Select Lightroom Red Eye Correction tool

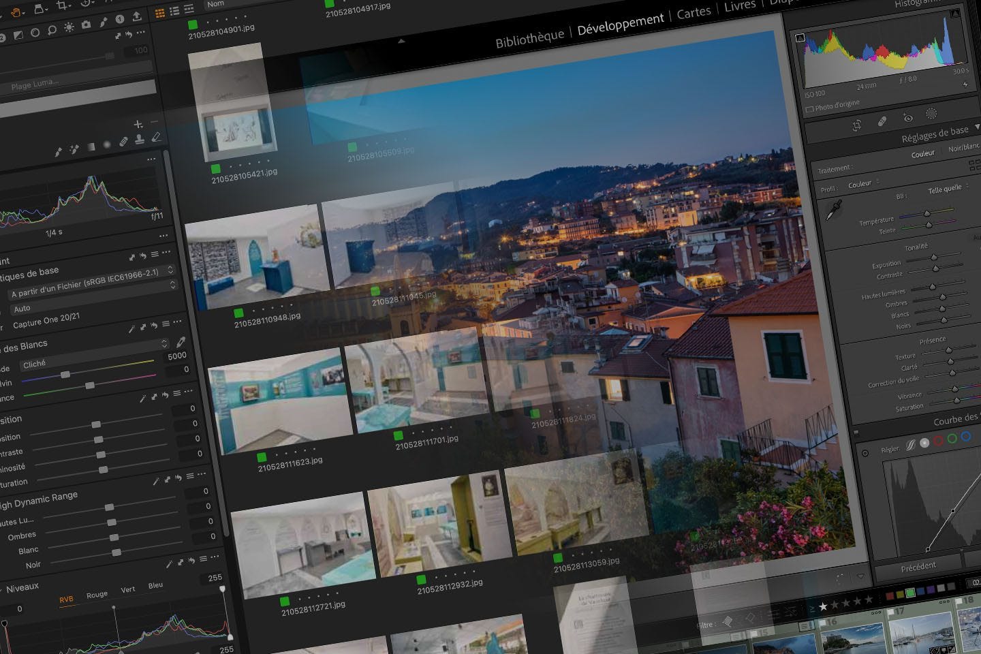907,117
